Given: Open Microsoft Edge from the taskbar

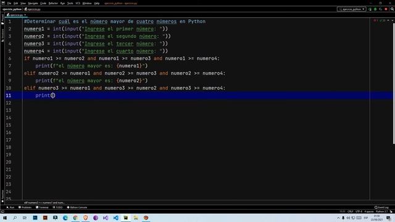Looking at the screenshot, I should (65, 218).
